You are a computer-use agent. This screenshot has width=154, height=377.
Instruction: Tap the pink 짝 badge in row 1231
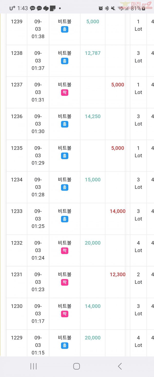pyautogui.click(x=65, y=282)
